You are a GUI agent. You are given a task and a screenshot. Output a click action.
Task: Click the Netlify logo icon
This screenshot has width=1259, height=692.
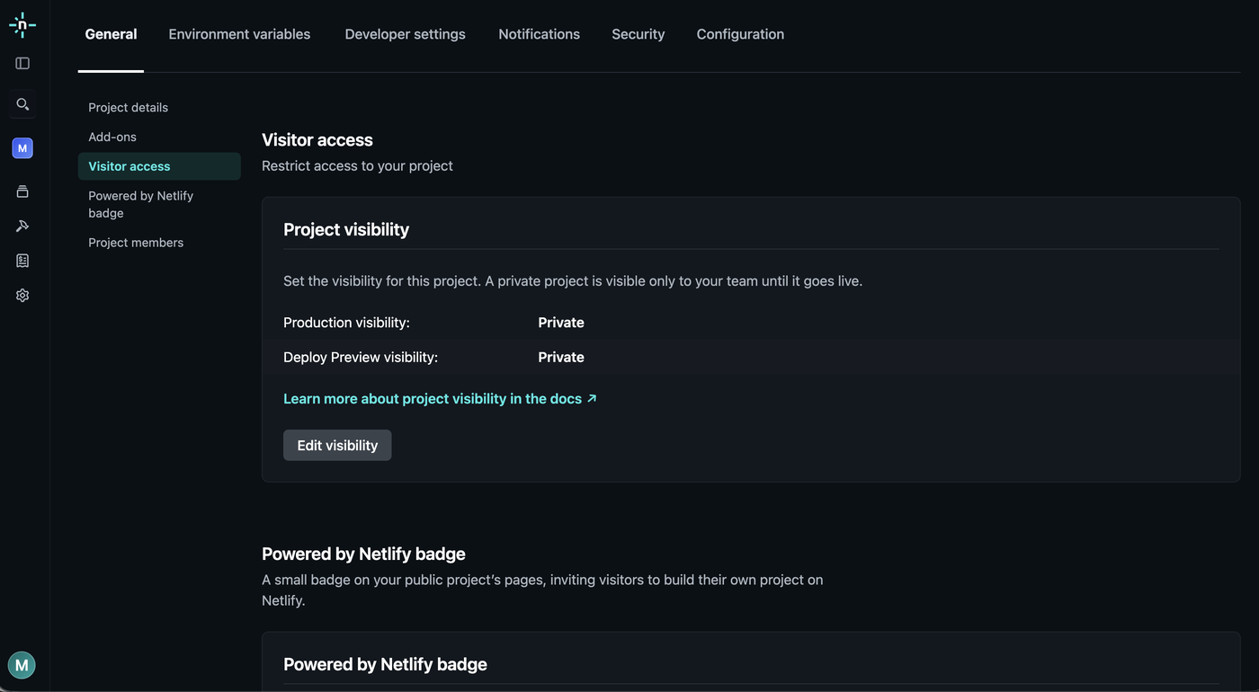pos(22,25)
